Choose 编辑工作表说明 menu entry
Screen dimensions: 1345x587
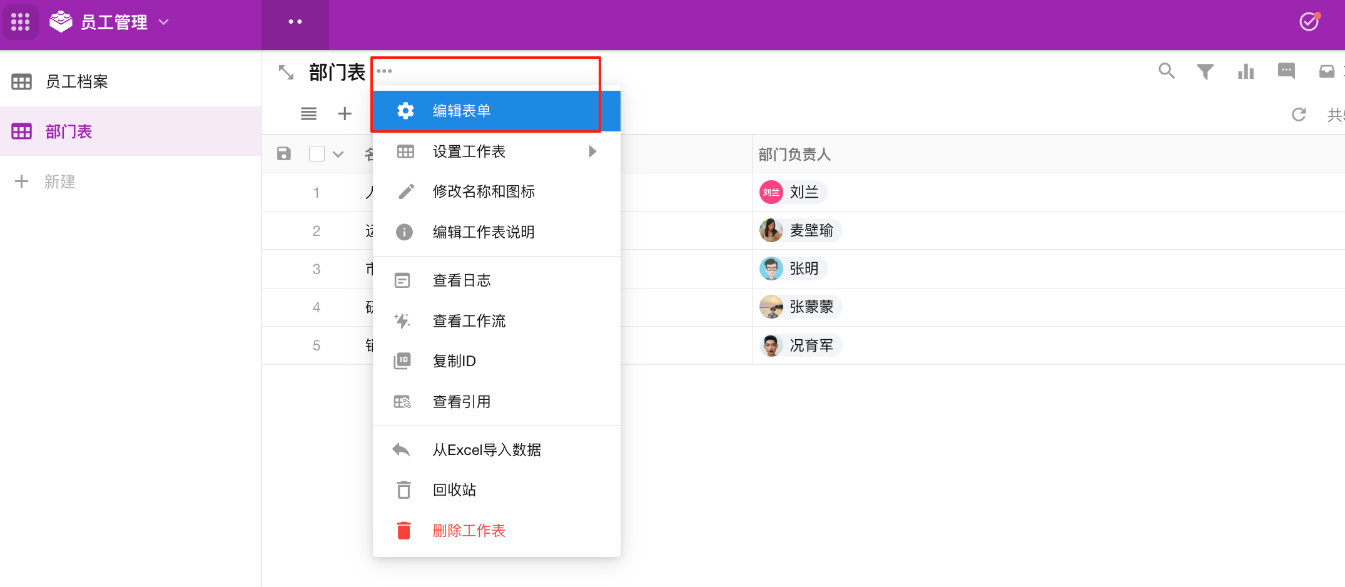[497, 232]
